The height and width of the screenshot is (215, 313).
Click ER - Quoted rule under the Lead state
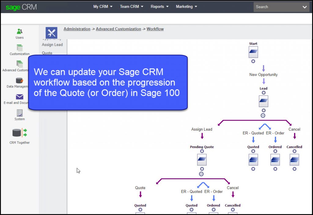253,133
